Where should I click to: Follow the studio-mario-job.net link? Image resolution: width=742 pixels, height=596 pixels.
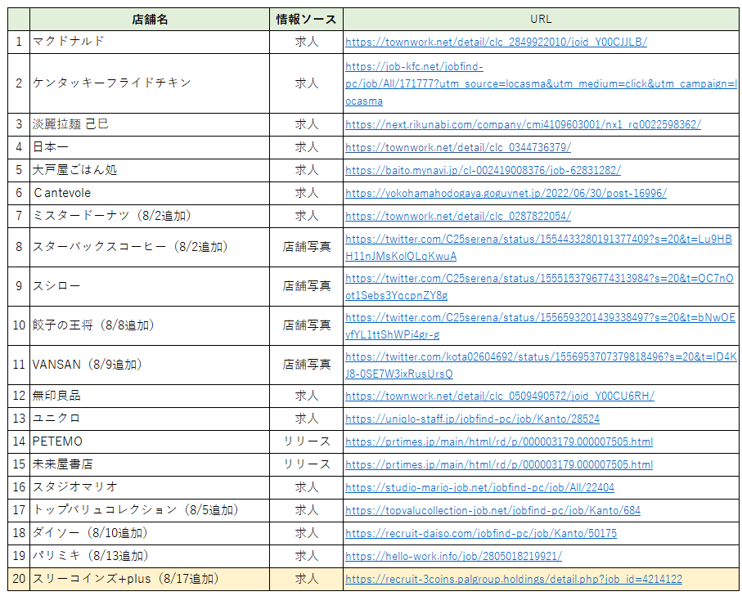click(x=480, y=488)
